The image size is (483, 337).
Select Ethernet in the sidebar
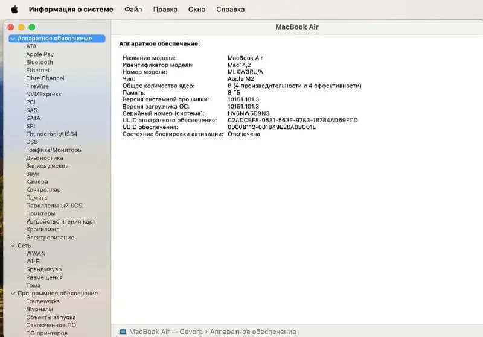(37, 71)
